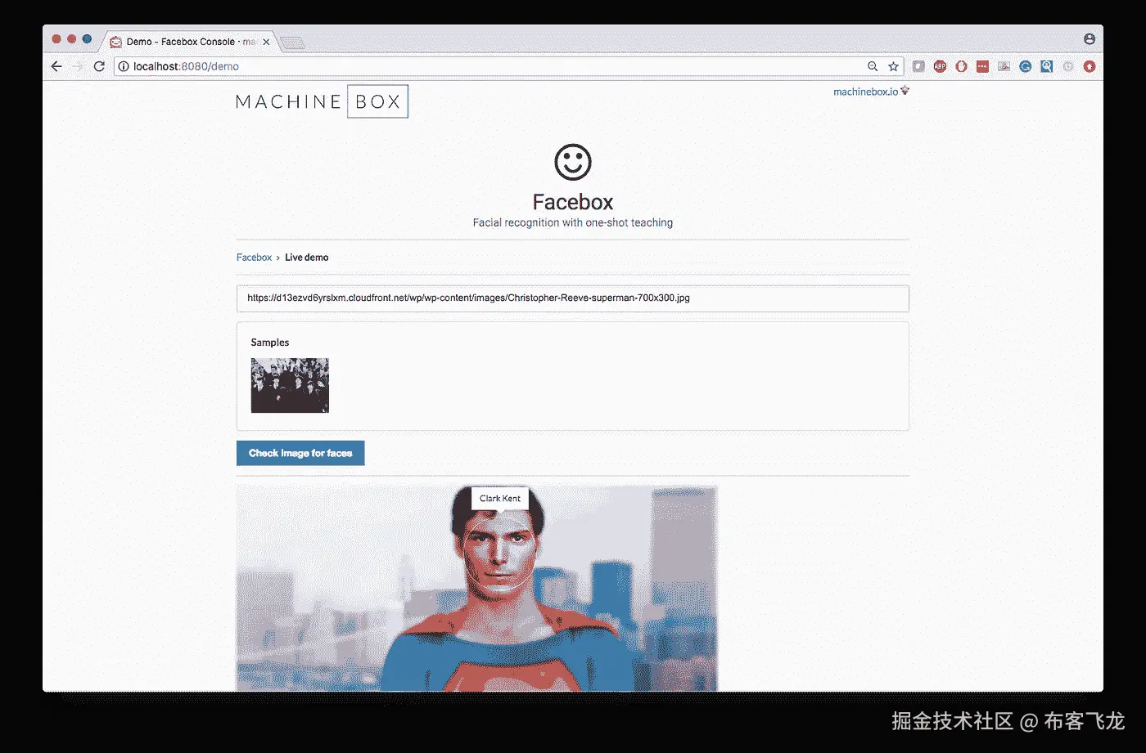Click the Check image for faces button
The image size is (1146, 753).
point(300,453)
